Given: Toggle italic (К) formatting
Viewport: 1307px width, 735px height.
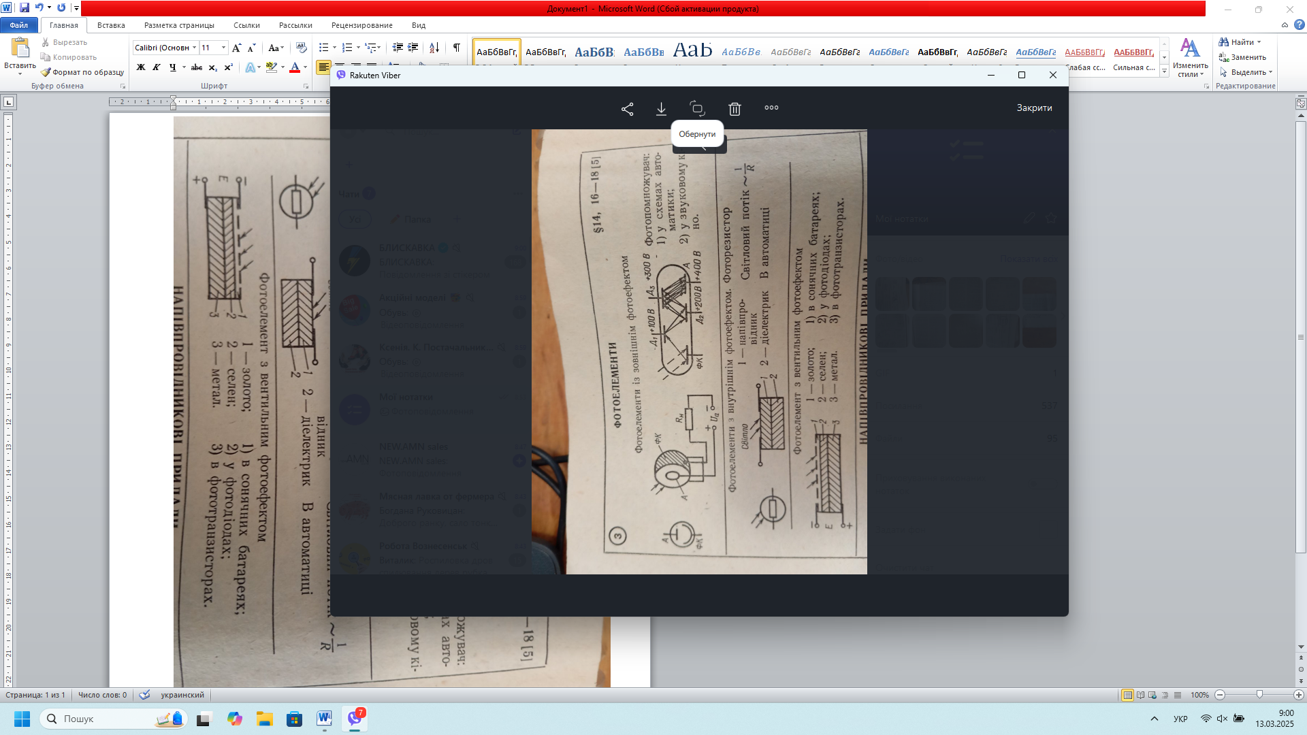Looking at the screenshot, I should coord(157,67).
